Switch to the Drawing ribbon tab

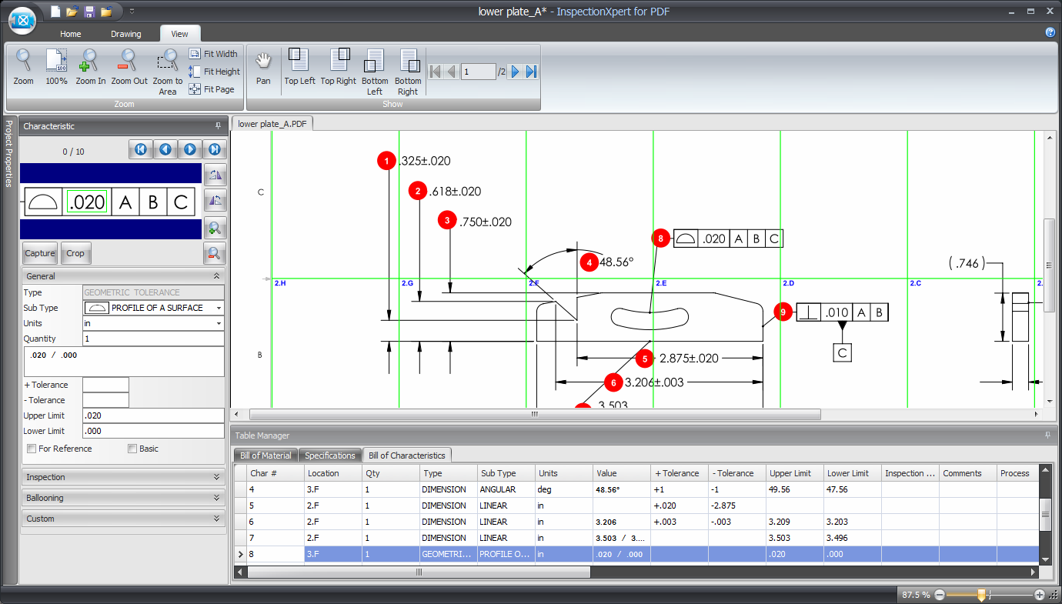(x=125, y=33)
